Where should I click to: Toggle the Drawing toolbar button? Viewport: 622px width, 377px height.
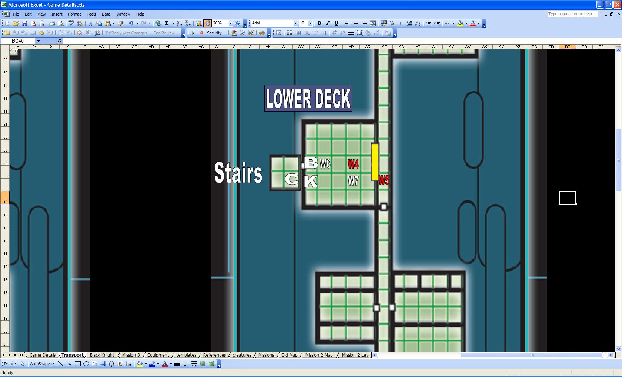pyautogui.click(x=207, y=23)
